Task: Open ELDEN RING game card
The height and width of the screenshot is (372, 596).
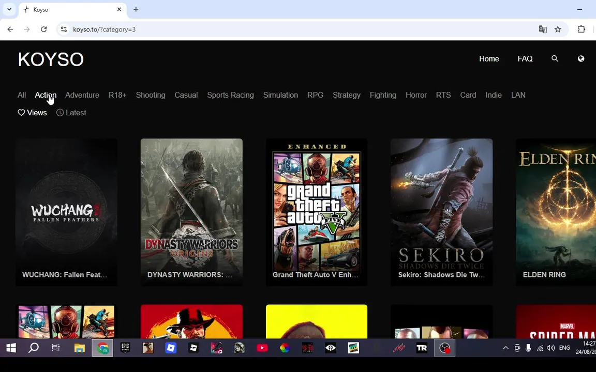Action: click(x=556, y=212)
